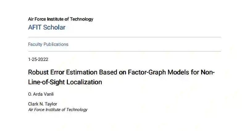Viewport: 249px width, 131px height.
Task: Select author name O. Arda Vanli
Action: click(41, 94)
